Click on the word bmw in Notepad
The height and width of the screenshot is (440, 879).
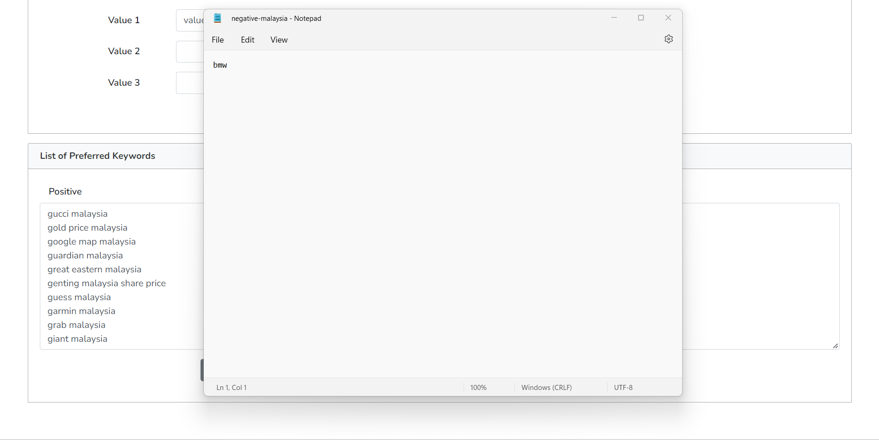coord(220,65)
